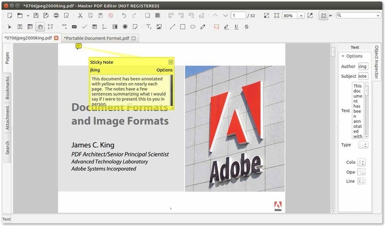385x226 pixels.
Task: Select the Strikethrough text tool
Action: click(x=246, y=27)
